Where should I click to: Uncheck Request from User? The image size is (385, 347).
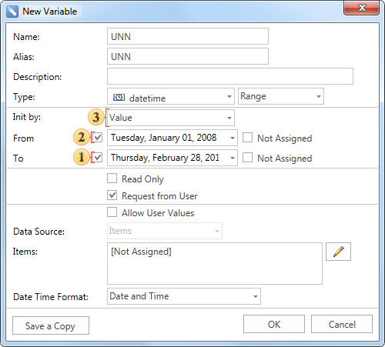coord(112,195)
